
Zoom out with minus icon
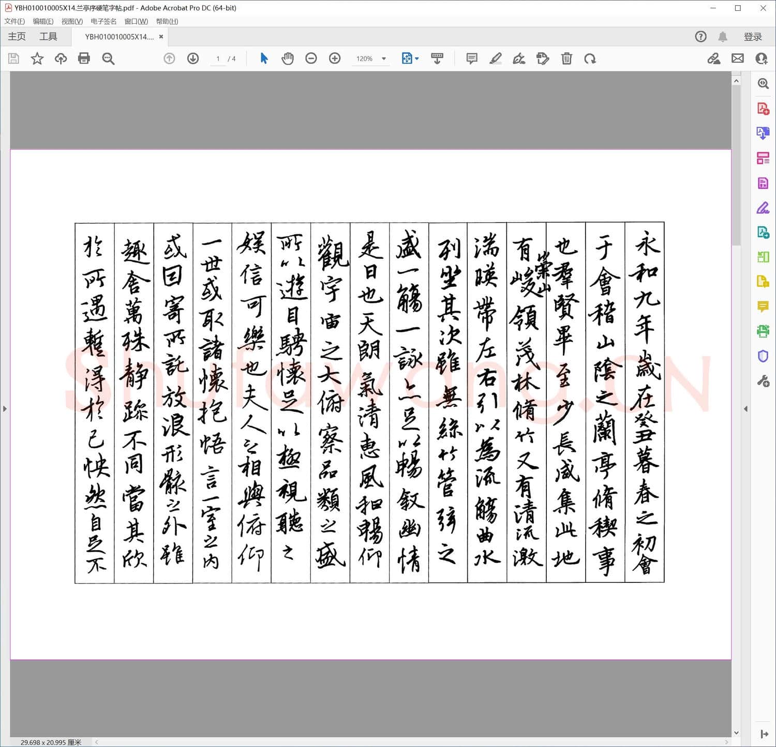pyautogui.click(x=311, y=58)
